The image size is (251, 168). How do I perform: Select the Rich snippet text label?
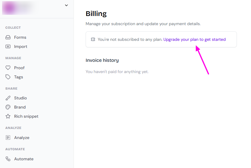click(26, 116)
